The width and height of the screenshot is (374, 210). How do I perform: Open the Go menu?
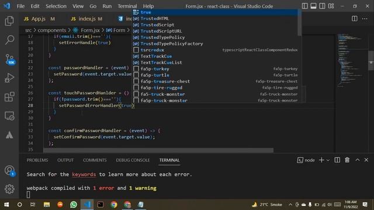click(93, 6)
